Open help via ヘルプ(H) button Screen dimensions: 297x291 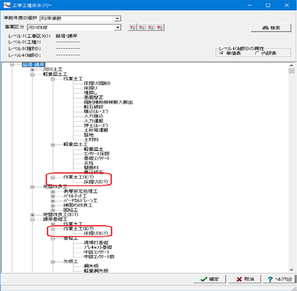pyautogui.click(x=279, y=279)
